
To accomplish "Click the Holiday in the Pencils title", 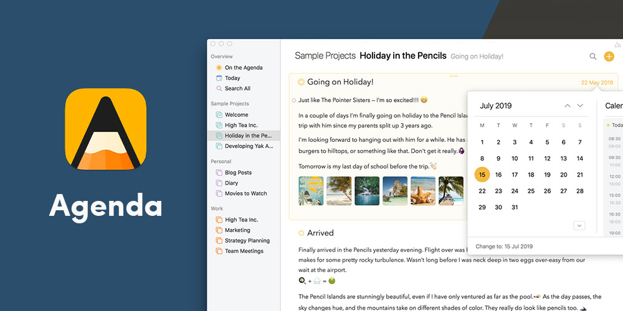I will 403,56.
